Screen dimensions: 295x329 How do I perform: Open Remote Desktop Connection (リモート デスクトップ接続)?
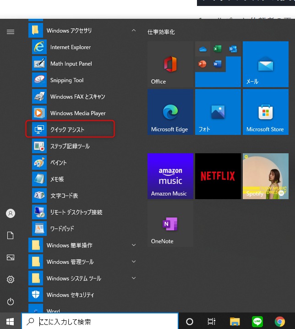click(76, 212)
